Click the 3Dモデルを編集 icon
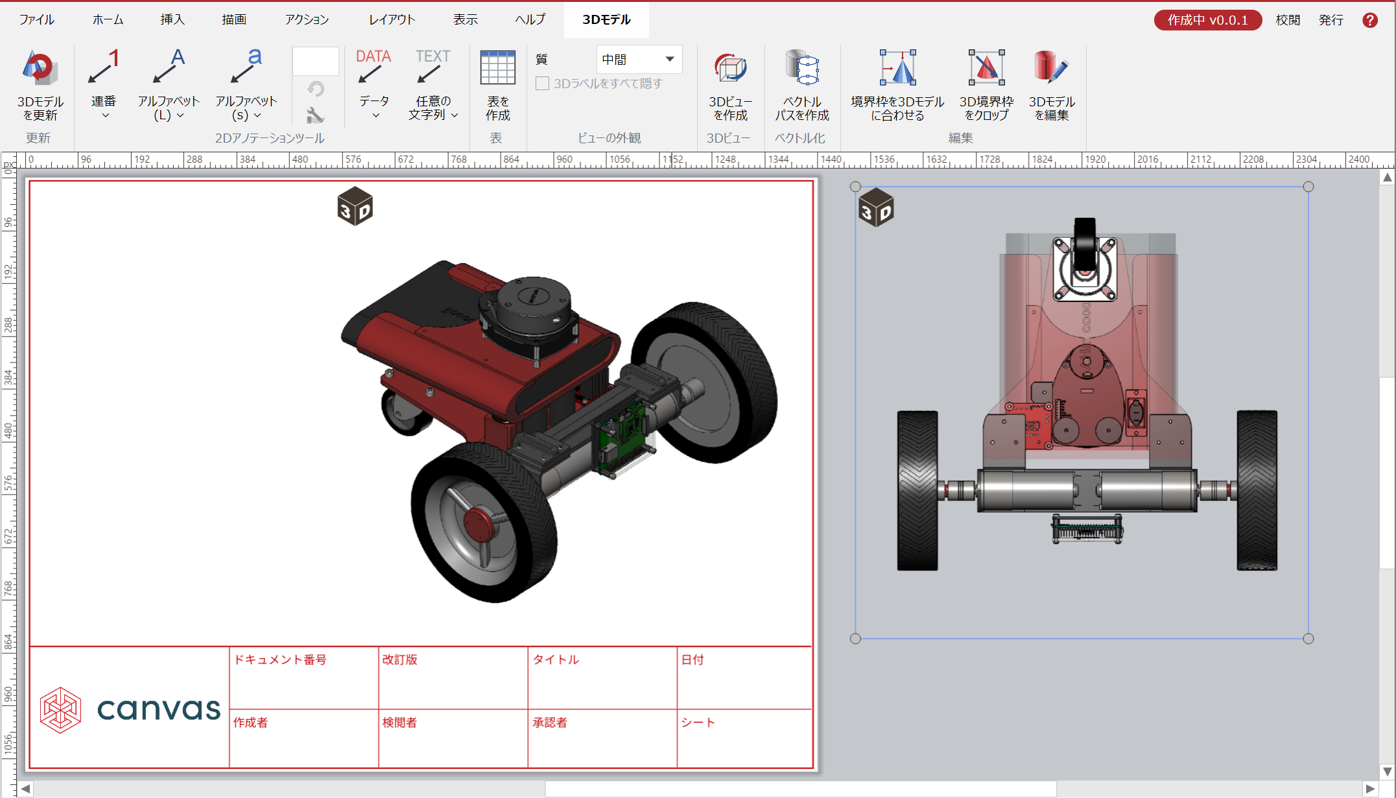1396x798 pixels. [x=1052, y=67]
